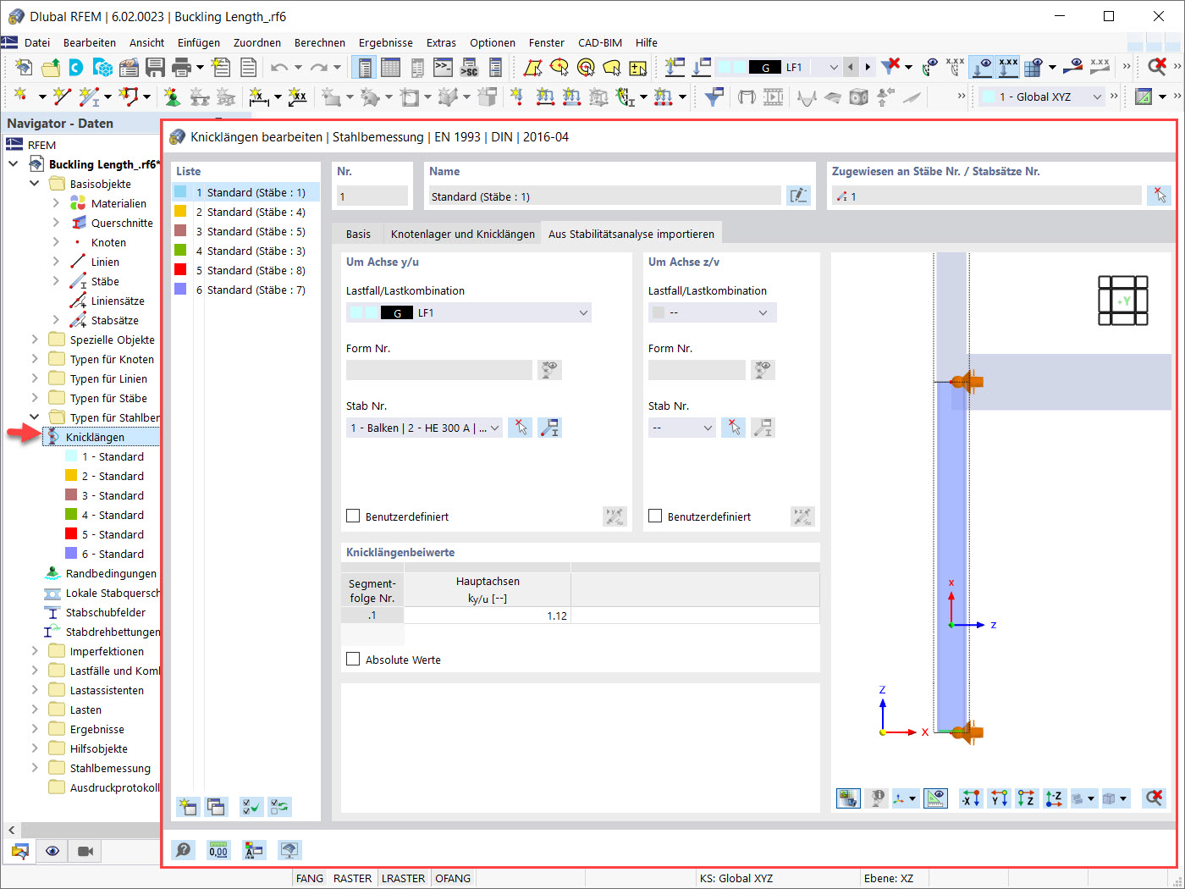Open the edit name icon next to Name field
The height and width of the screenshot is (889, 1185).
[x=798, y=196]
